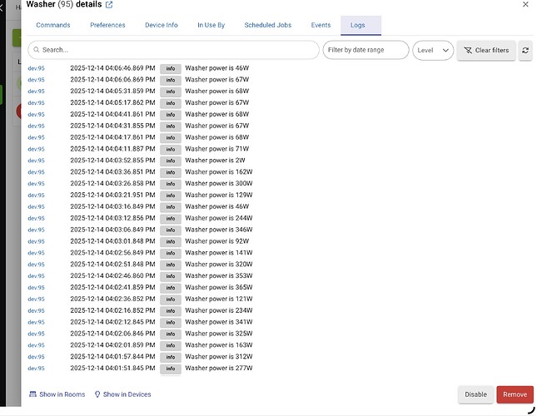Viewport: 537px width, 416px height.
Task: Click the Disable button
Action: pyautogui.click(x=475, y=394)
